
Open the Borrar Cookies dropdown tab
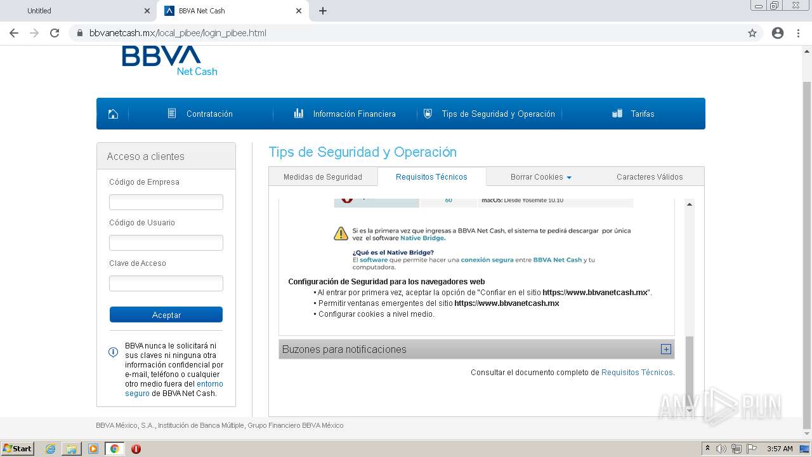coord(541,177)
